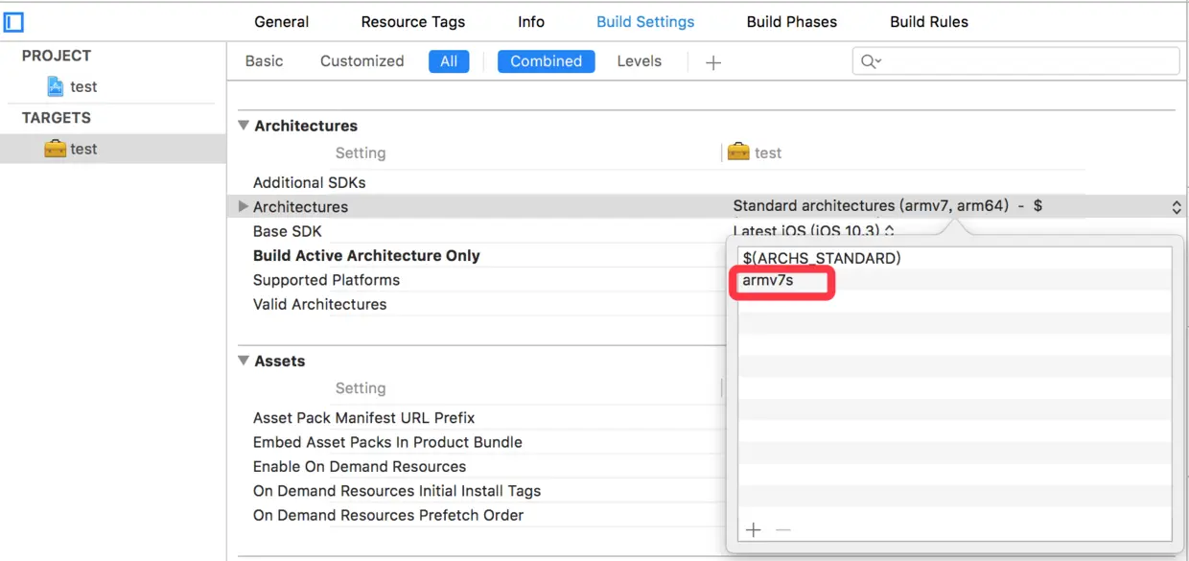1189x561 pixels.
Task: Click the PROJECT section header
Action: tap(57, 56)
